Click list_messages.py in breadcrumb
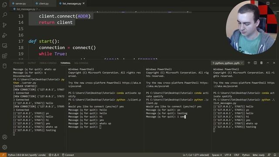The height and width of the screenshot is (157, 279). click(26, 9)
